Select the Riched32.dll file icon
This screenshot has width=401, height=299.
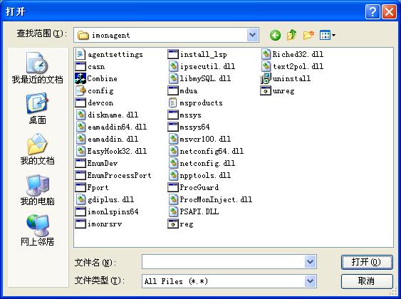point(266,54)
